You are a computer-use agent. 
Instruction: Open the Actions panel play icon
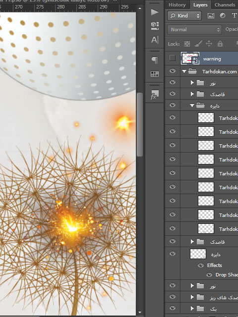click(155, 12)
